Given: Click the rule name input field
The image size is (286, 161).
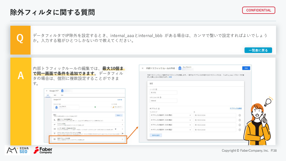Looking at the screenshot, I should click(163, 93).
